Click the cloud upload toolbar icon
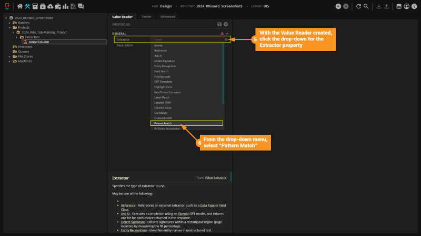 click(x=50, y=6)
